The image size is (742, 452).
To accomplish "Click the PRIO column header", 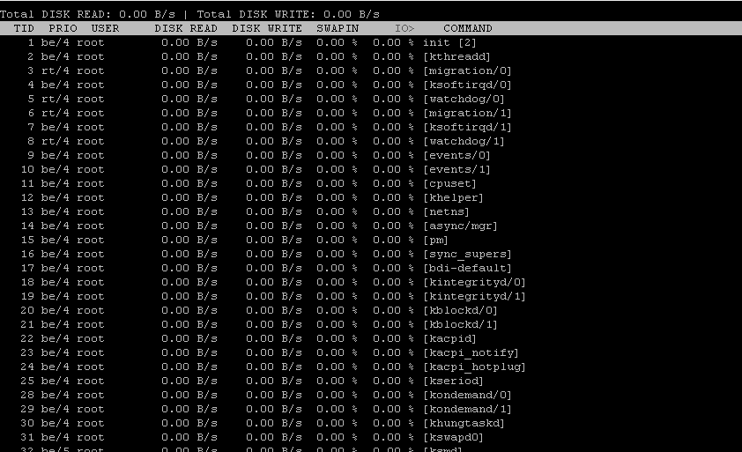I will tap(63, 28).
